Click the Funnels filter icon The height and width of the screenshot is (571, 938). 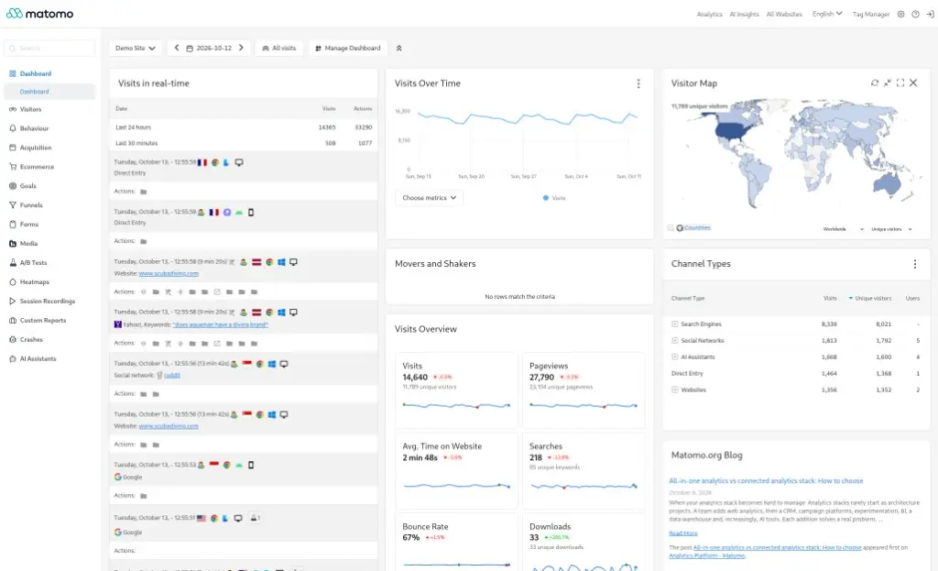point(13,204)
